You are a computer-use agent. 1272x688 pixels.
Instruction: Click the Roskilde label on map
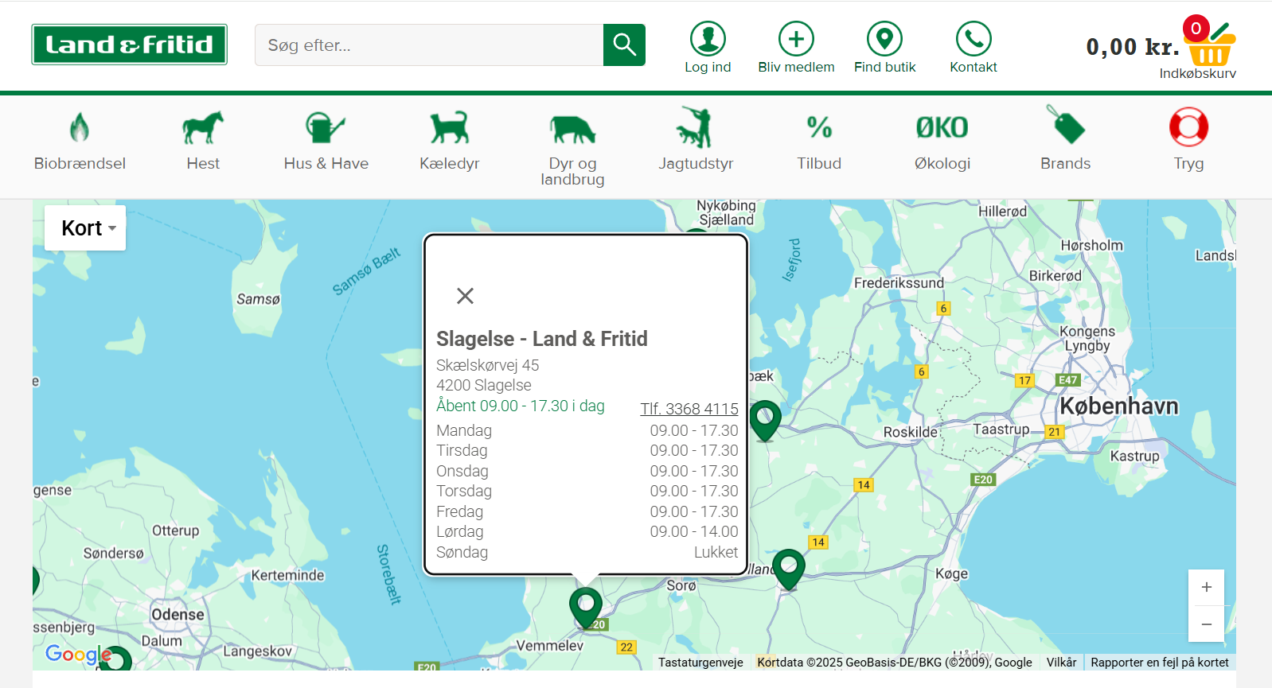click(x=911, y=432)
